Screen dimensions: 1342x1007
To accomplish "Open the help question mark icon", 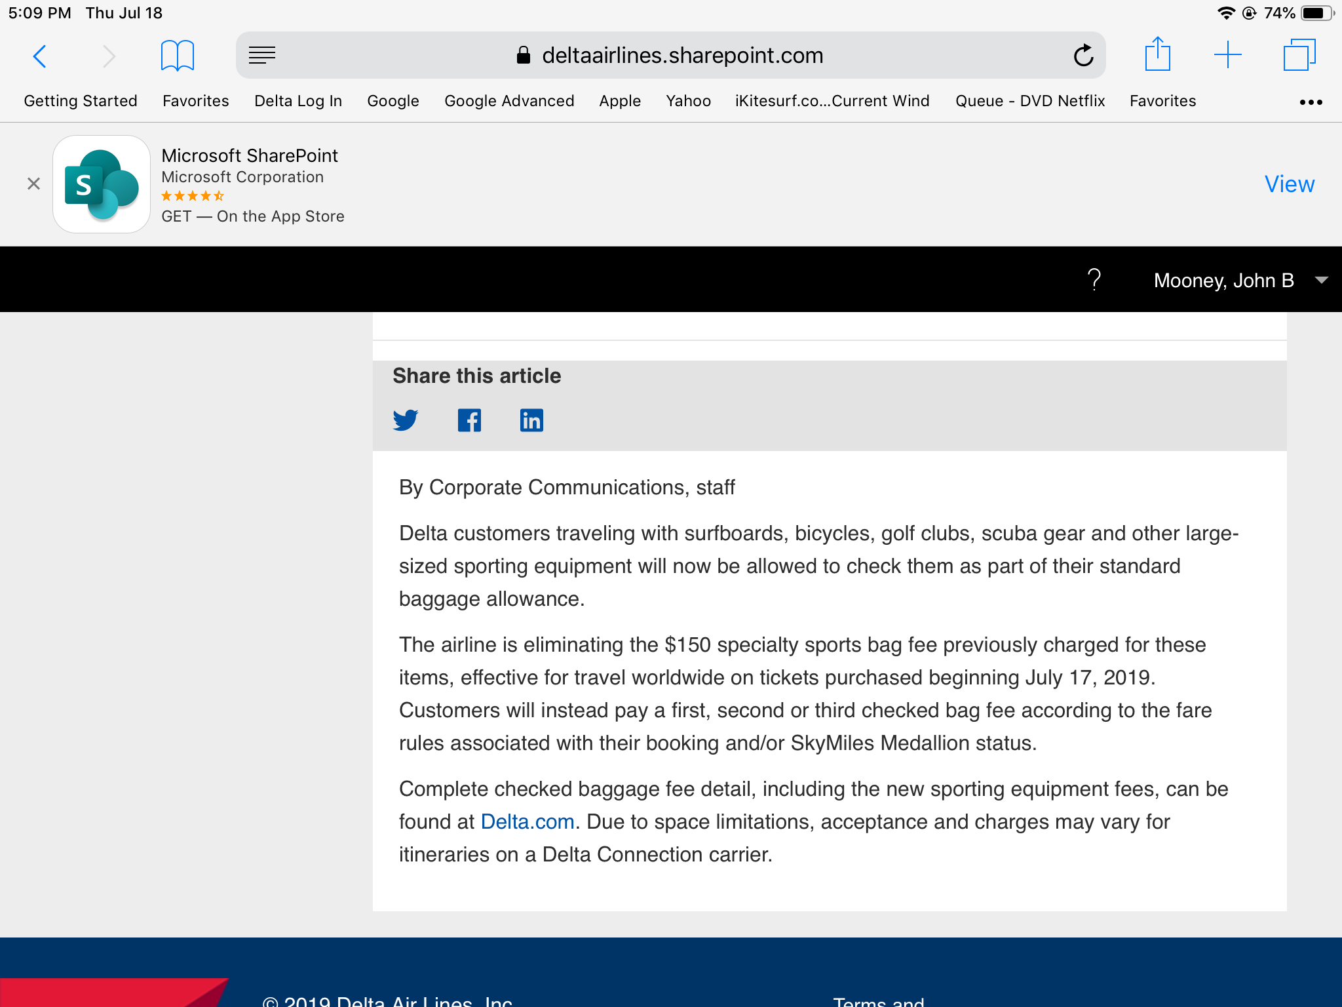I will 1094,280.
